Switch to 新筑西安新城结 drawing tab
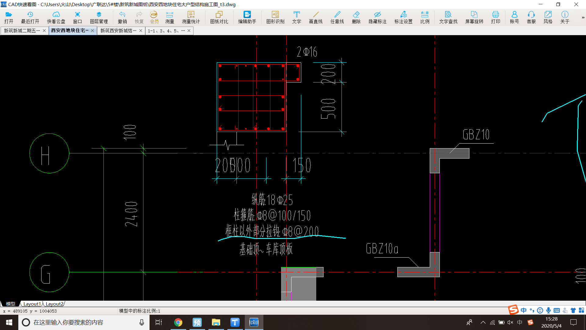Viewport: 586px width, 330px height. point(118,31)
